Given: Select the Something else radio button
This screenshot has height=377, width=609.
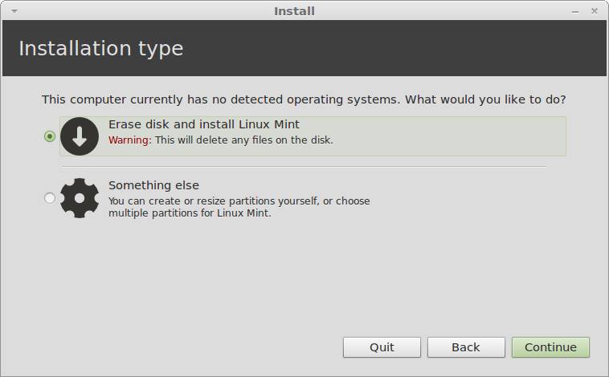Looking at the screenshot, I should [x=50, y=197].
